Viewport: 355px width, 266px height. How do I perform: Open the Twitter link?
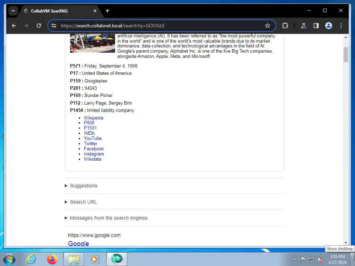tap(90, 144)
